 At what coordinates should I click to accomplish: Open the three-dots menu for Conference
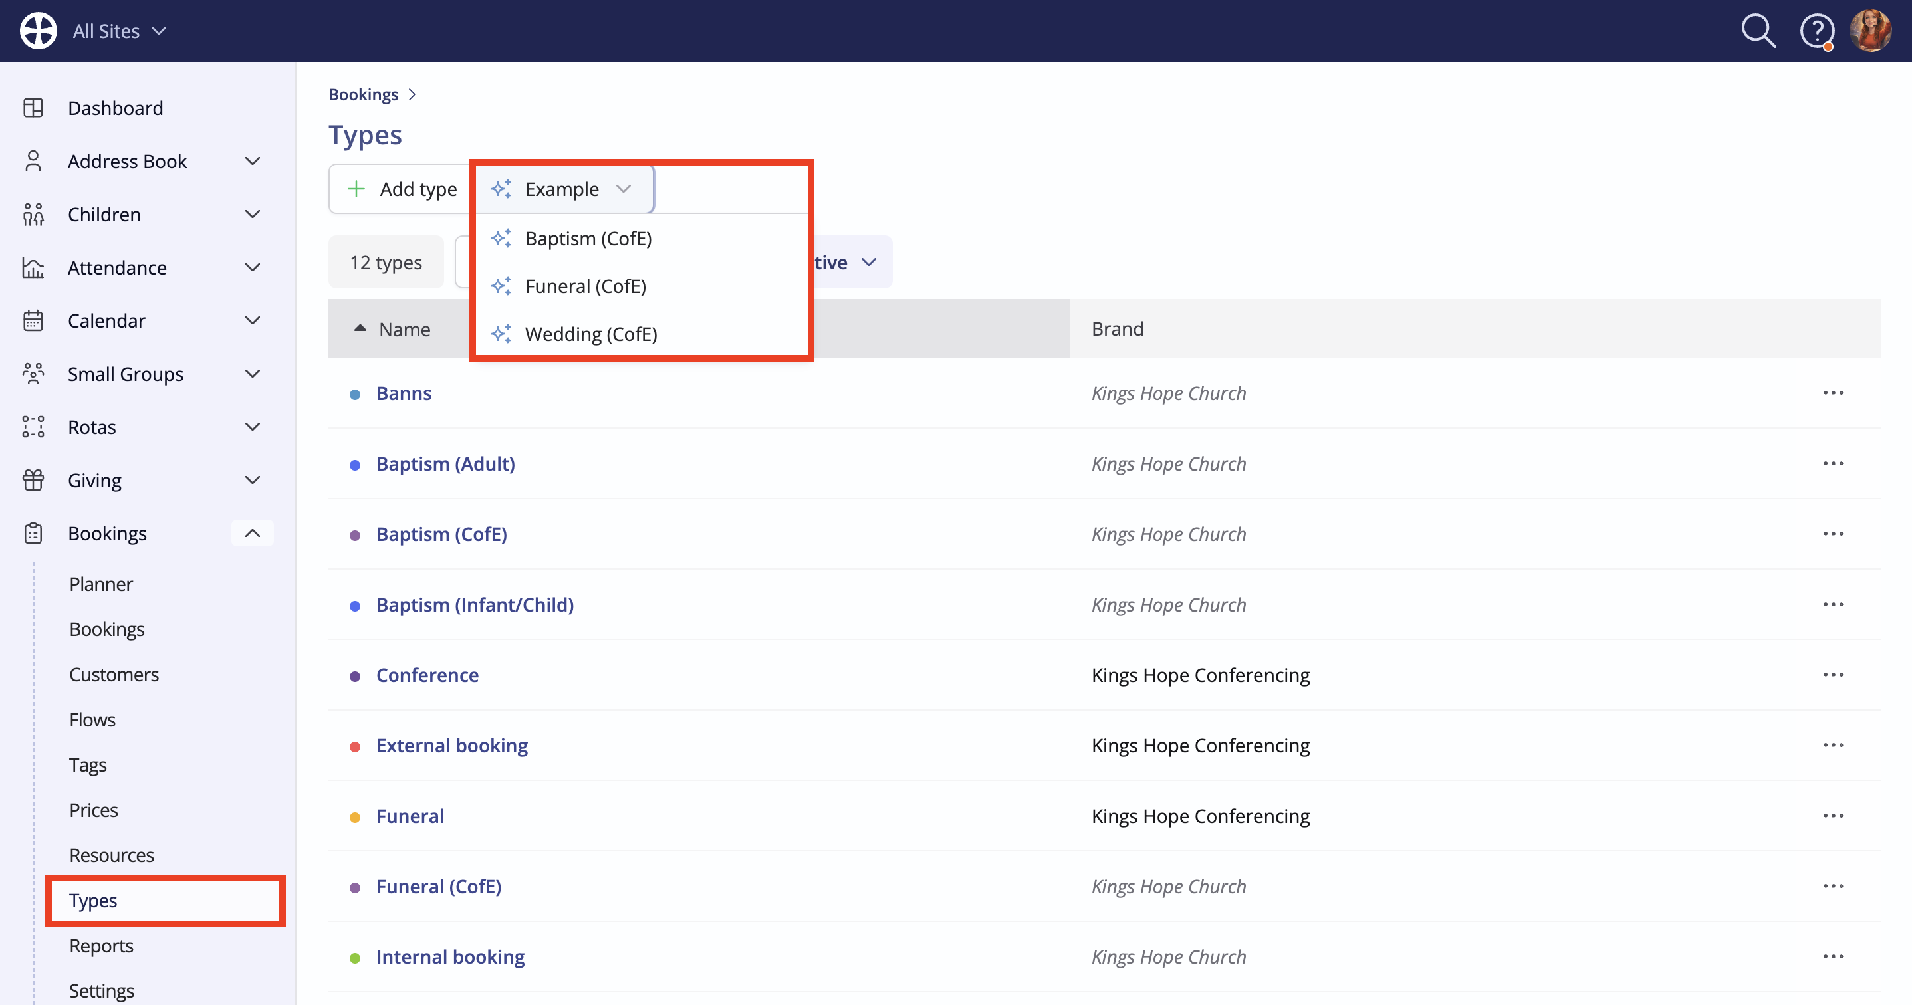[1833, 675]
